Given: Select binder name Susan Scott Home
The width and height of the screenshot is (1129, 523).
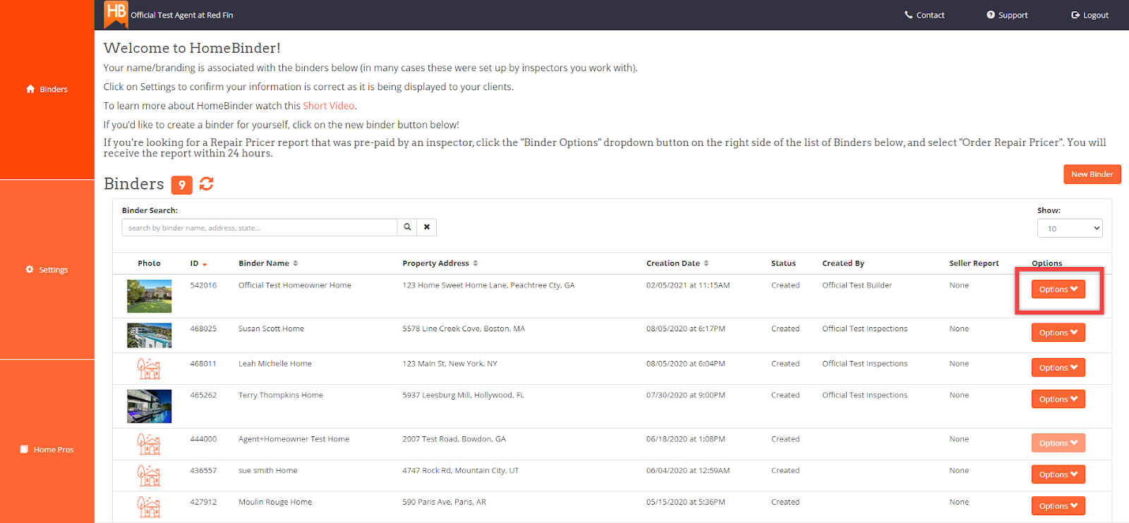Looking at the screenshot, I should [271, 329].
